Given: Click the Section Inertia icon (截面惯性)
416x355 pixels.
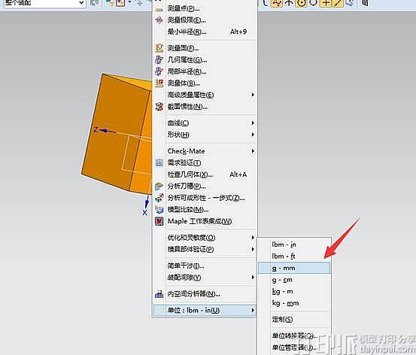Looking at the screenshot, I should 159,106.
